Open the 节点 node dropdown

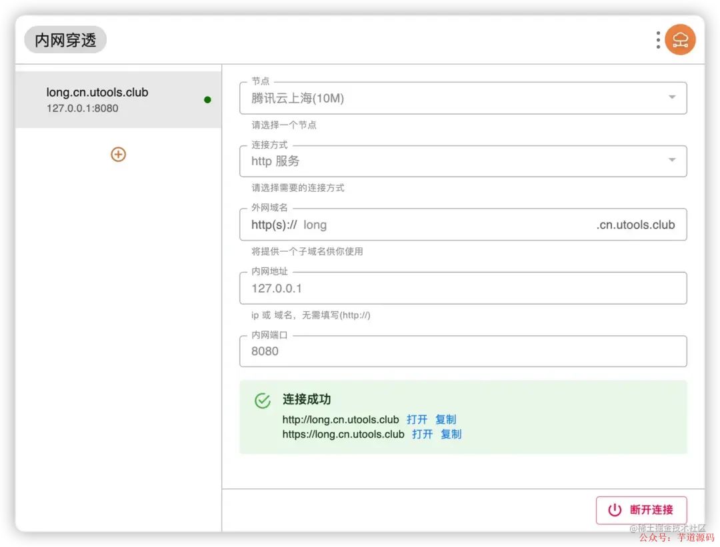(x=463, y=98)
